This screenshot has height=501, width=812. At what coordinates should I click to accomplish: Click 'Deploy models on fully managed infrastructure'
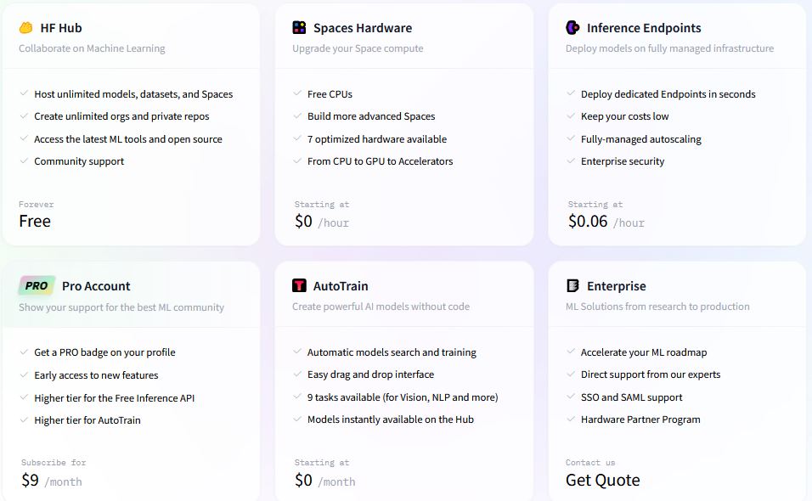pyautogui.click(x=669, y=48)
